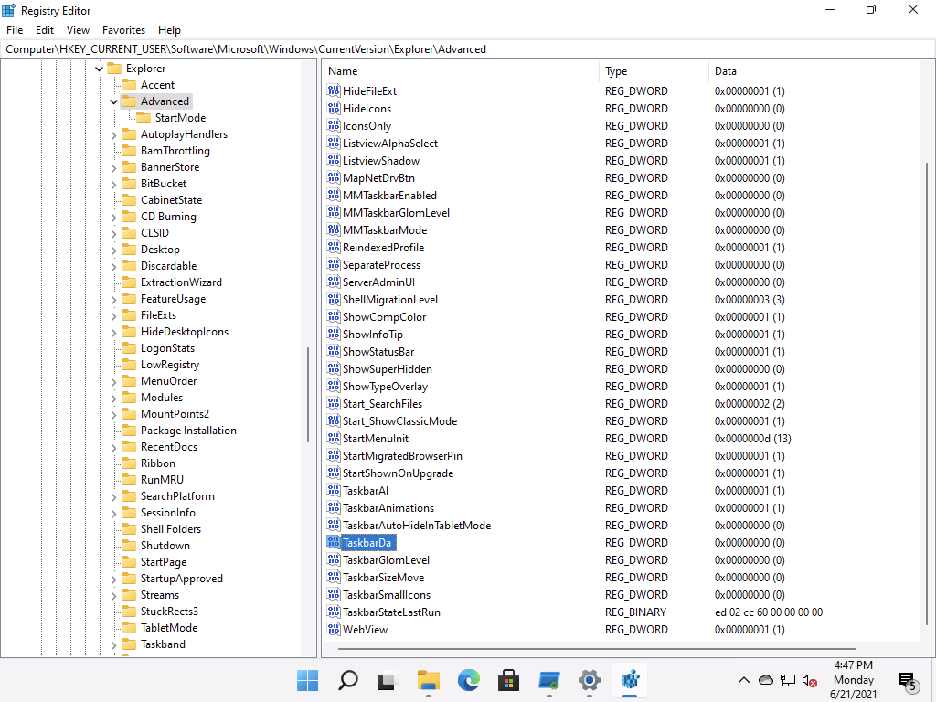
Task: Open Microsoft Store from the taskbar
Action: pos(509,680)
